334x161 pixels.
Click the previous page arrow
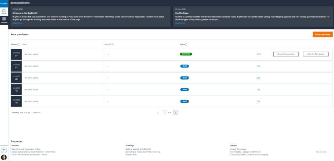click(158, 113)
